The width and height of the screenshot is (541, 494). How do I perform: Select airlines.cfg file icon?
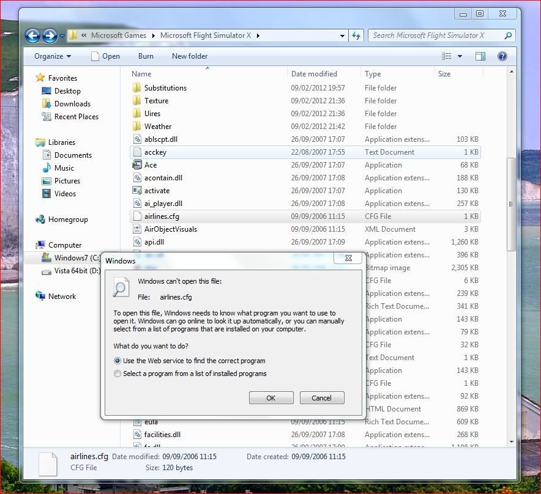(x=137, y=216)
